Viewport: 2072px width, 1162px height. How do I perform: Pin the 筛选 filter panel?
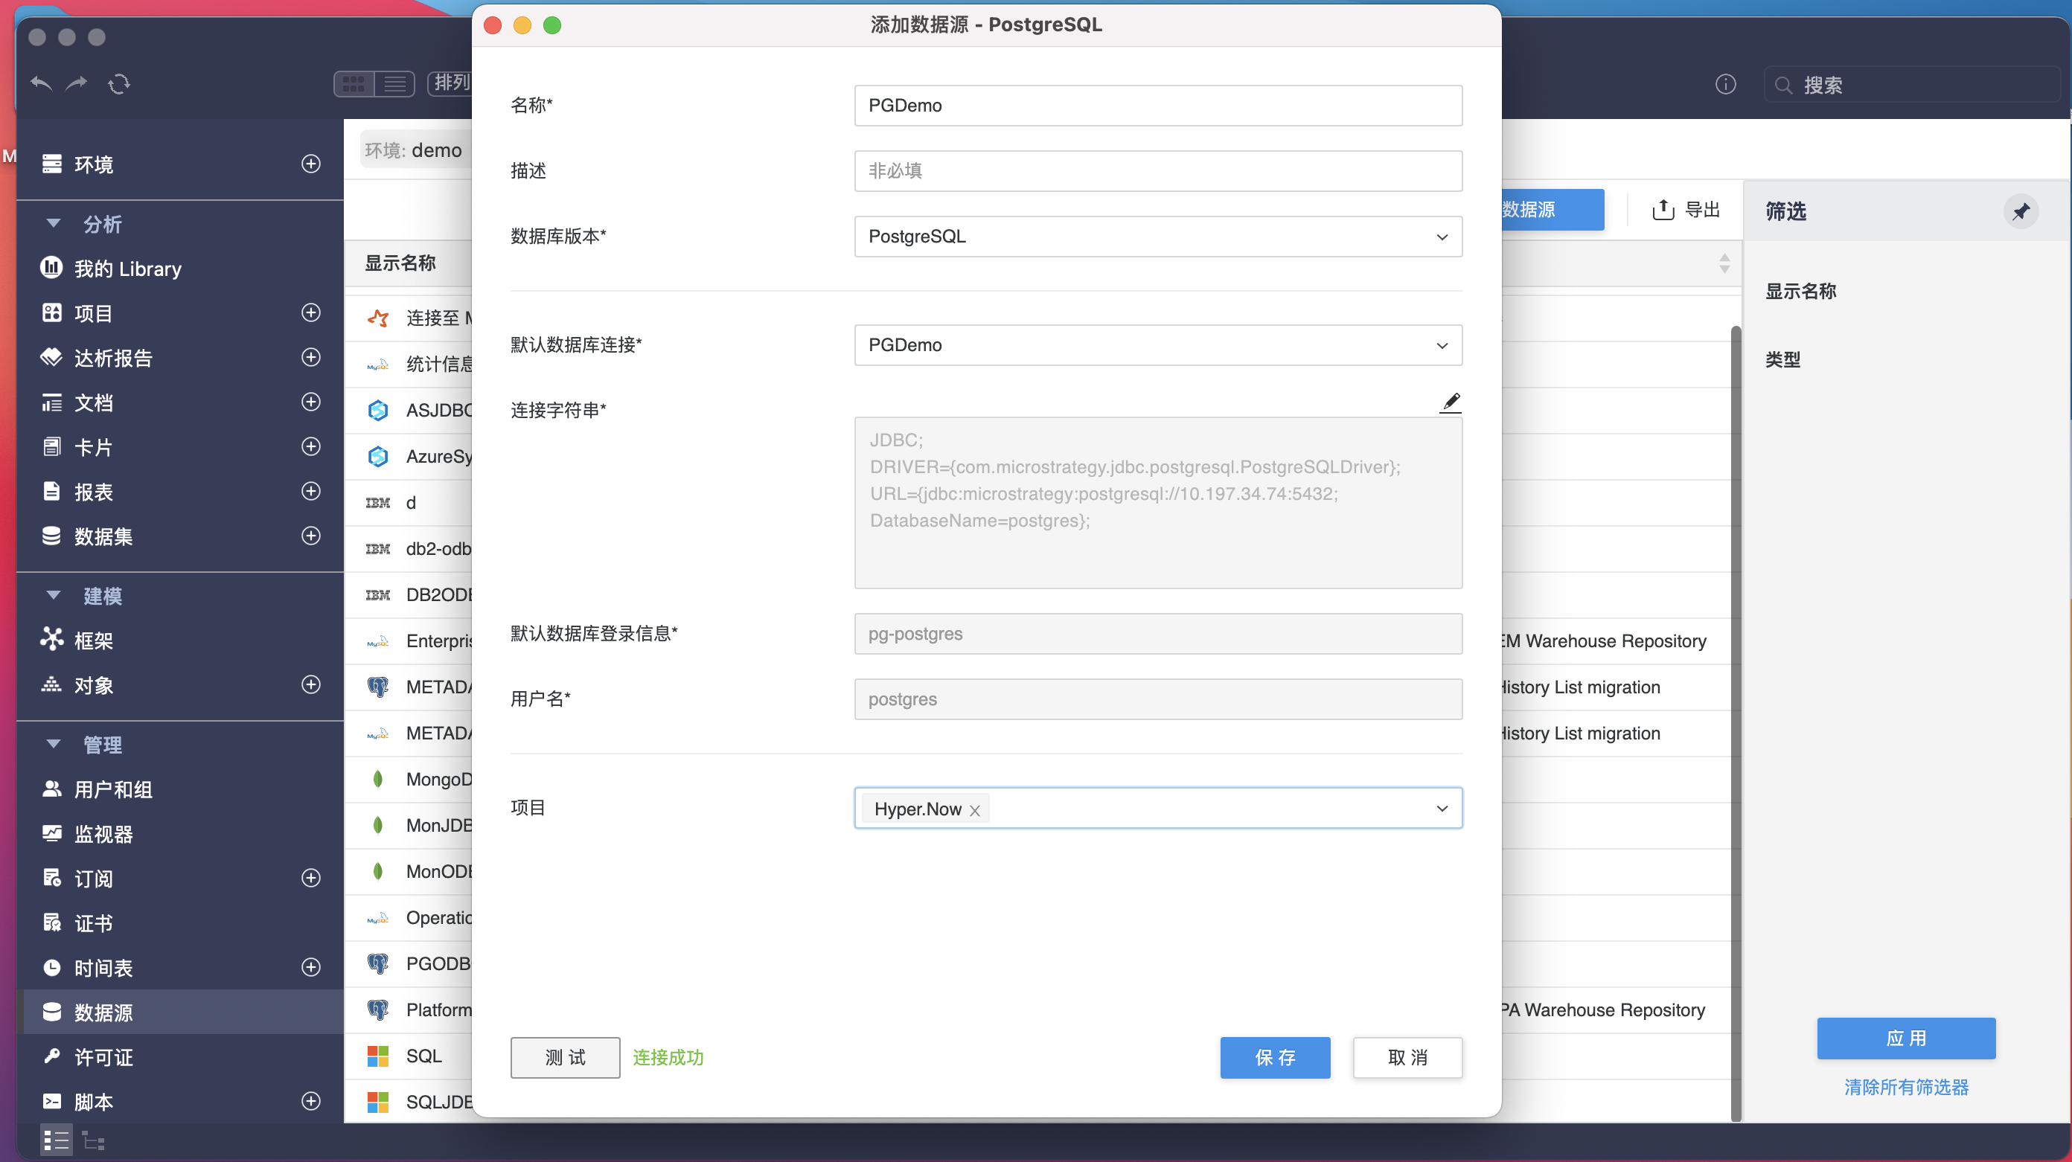pos(2022,211)
